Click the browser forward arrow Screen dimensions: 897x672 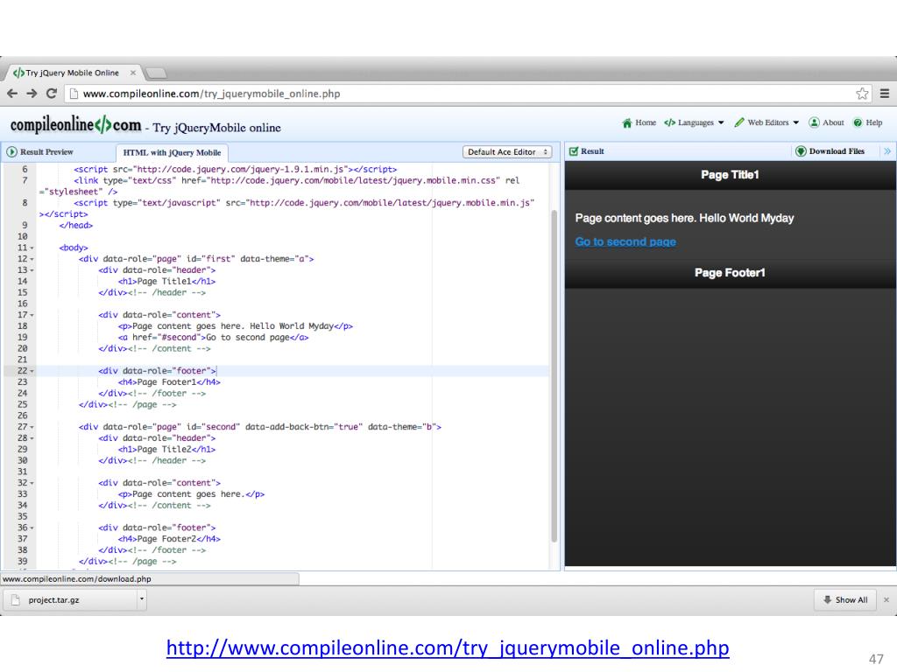click(x=32, y=94)
